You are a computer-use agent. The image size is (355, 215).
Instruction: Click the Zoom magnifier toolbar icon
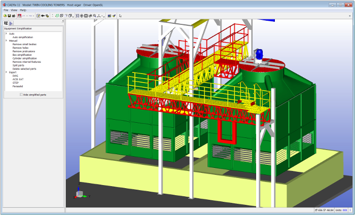[94, 16]
